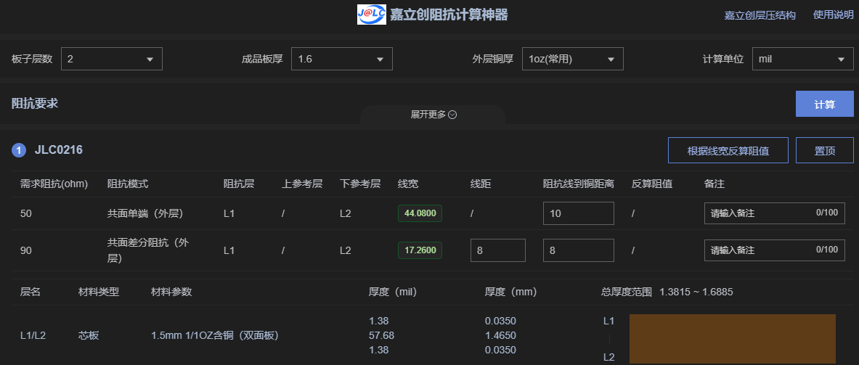This screenshot has width=859, height=365.
Task: Open the 计算单位 dropdown showing mil
Action: [803, 60]
